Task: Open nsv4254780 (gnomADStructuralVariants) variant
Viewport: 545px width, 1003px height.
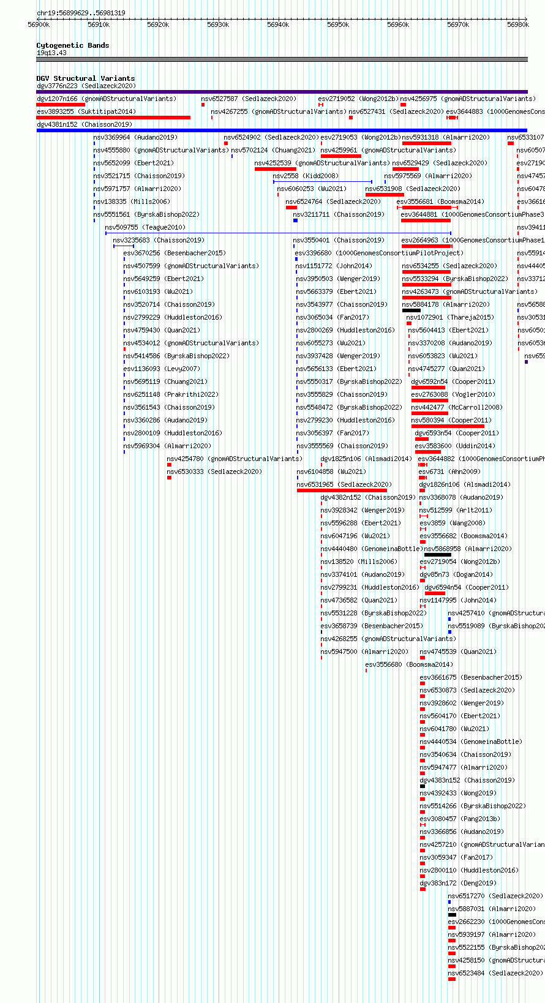Action: [234, 459]
